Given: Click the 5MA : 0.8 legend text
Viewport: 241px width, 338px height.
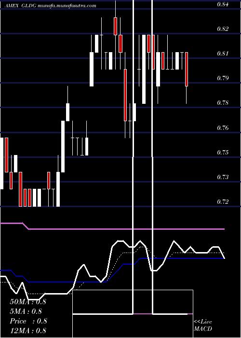Looking at the screenshot, I should 26,311.
